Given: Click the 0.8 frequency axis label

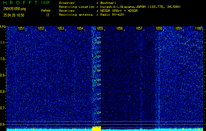Looking at the screenshot, I should coord(2,92).
